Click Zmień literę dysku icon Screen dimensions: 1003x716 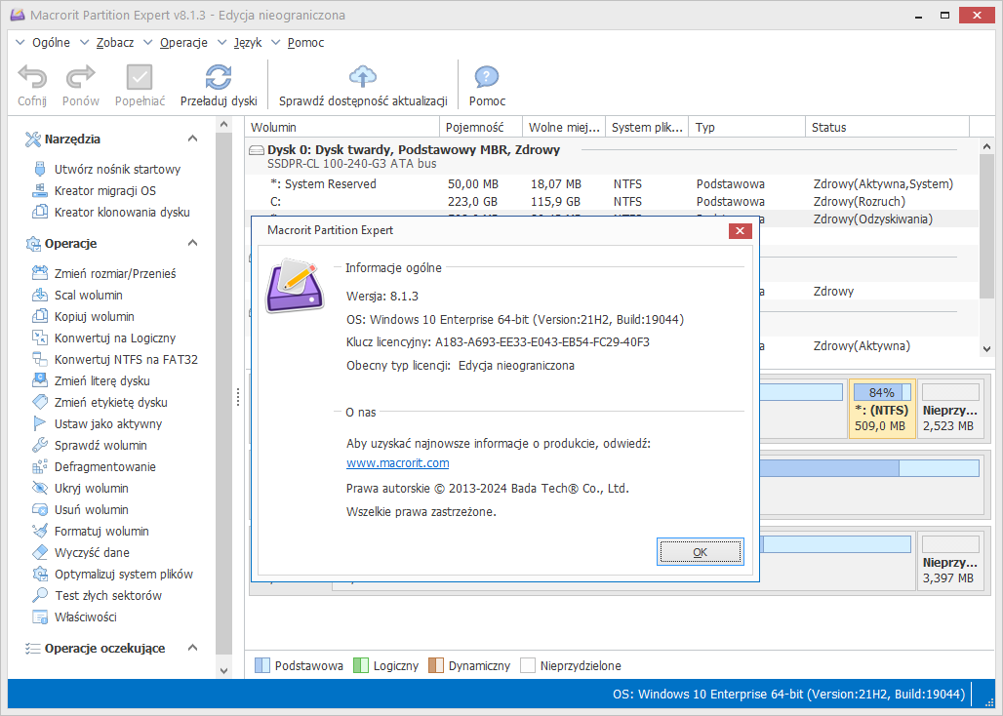point(40,380)
